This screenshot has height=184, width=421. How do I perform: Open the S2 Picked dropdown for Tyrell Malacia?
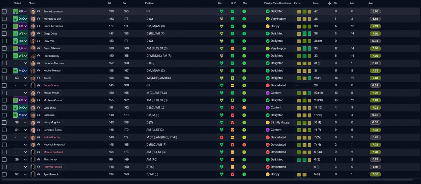coord(20,174)
